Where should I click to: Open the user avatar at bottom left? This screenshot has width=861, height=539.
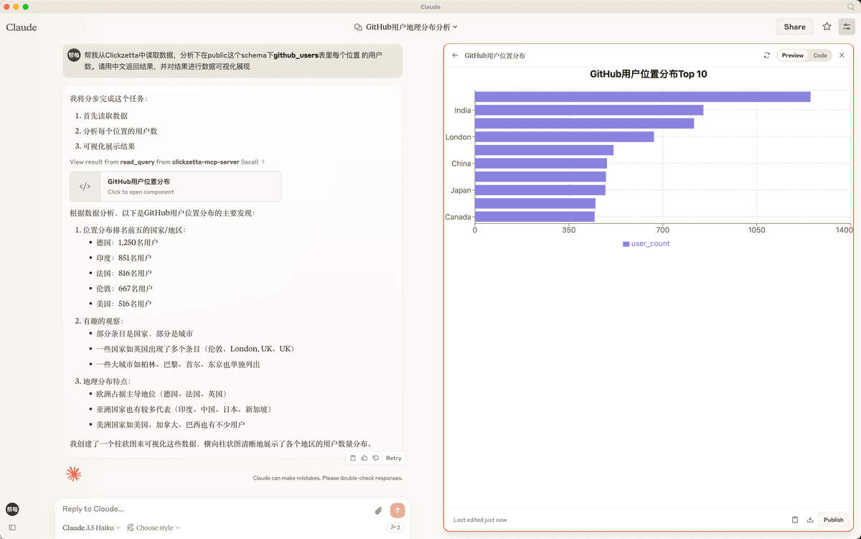pyautogui.click(x=12, y=509)
